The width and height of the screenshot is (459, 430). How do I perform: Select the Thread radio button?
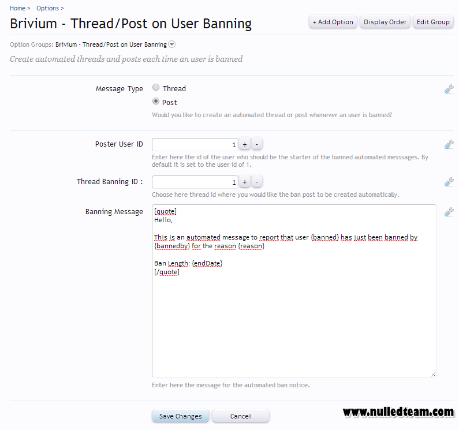coord(156,87)
